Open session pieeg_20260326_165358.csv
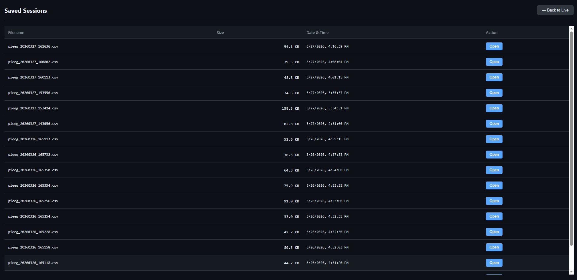The image size is (577, 280). coord(494,170)
